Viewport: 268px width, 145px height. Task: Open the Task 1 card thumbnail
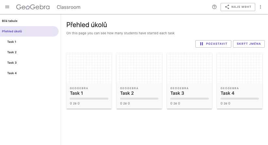click(x=89, y=68)
